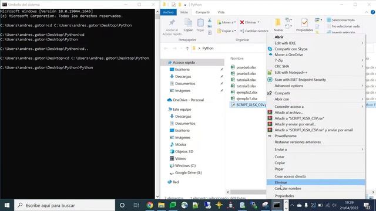
Task: Click No seleccionar nada in ribbon
Action: (x=343, y=26)
